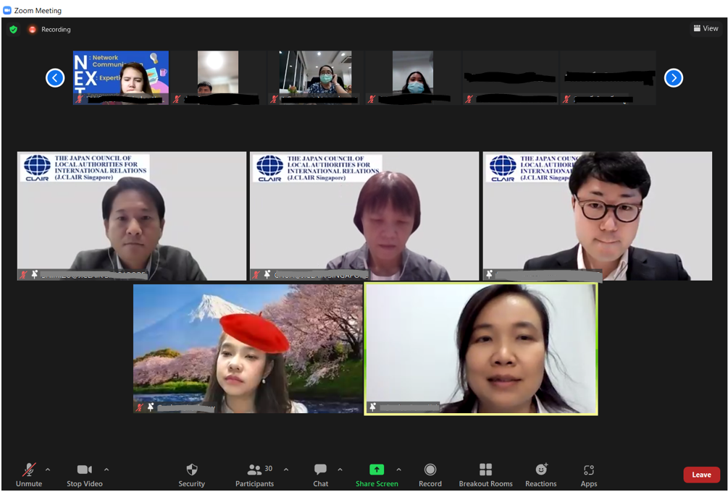Click the green Share Screen icon
The image size is (728, 492).
[376, 470]
